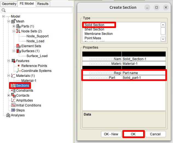Collapse the Mesh tree node
Viewport: 173px width, 143px height.
coord(8,21)
